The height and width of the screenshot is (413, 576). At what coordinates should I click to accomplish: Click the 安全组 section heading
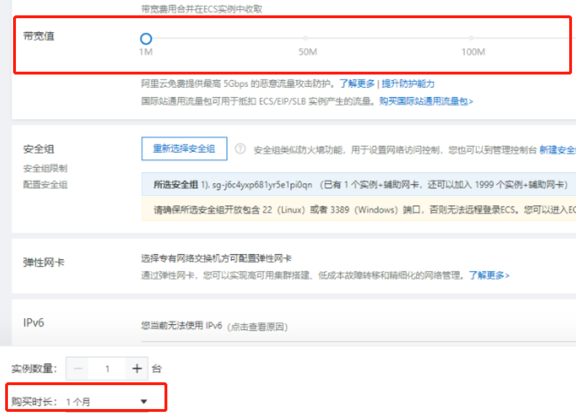(39, 149)
